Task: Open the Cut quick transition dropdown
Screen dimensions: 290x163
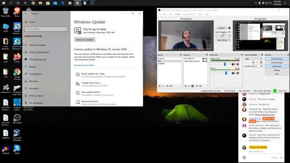Action: pyautogui.click(x=223, y=36)
